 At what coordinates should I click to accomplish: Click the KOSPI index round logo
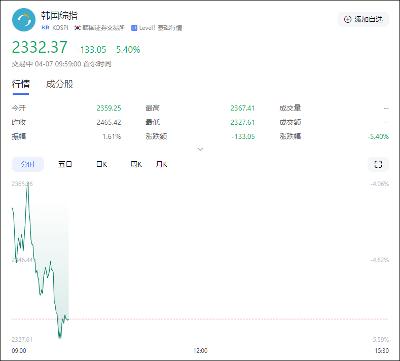[x=24, y=20]
